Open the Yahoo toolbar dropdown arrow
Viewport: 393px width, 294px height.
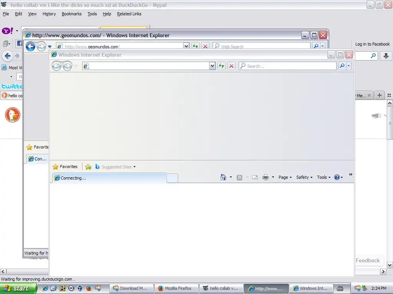(17, 31)
